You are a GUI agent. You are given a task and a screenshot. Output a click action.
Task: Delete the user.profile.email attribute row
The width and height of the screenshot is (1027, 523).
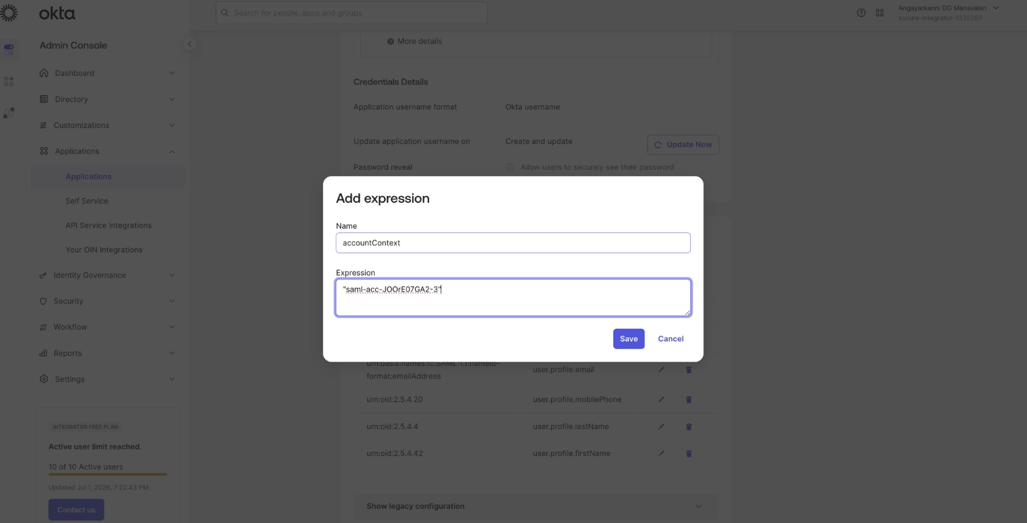[x=689, y=369]
